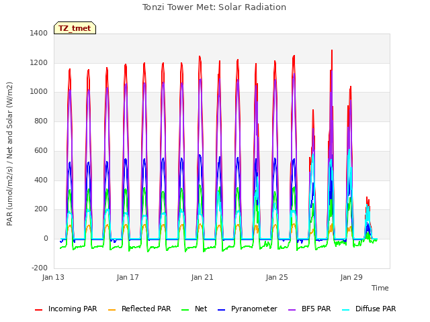Click the purple BF5 PAR legend swatch

pos(292,310)
